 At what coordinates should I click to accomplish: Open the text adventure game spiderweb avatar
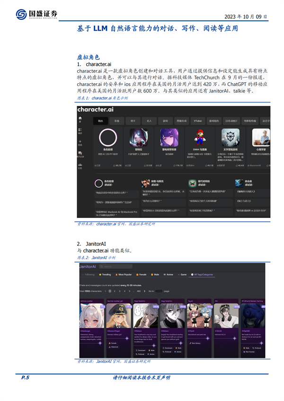pos(230,137)
